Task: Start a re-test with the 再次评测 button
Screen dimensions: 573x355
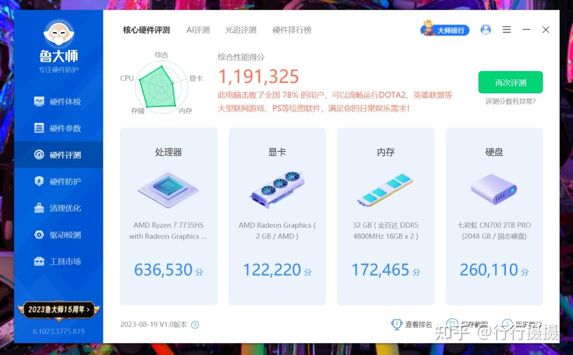Action: click(510, 82)
